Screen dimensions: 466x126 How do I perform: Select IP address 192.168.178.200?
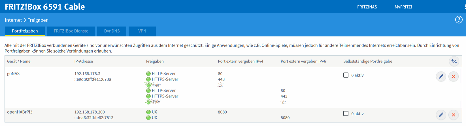[x=90, y=112]
